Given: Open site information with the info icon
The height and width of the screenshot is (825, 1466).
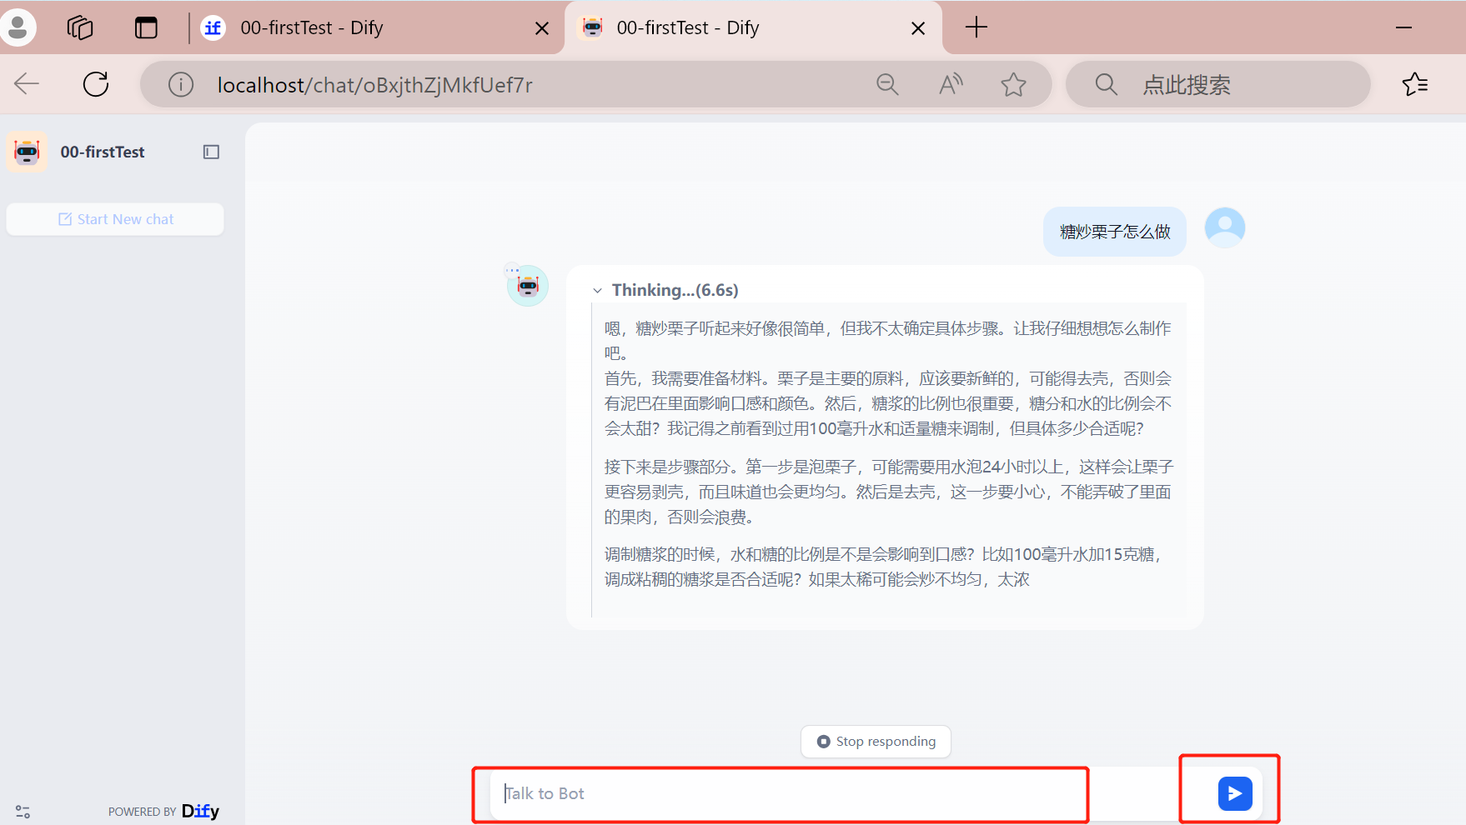Looking at the screenshot, I should 181,83.
